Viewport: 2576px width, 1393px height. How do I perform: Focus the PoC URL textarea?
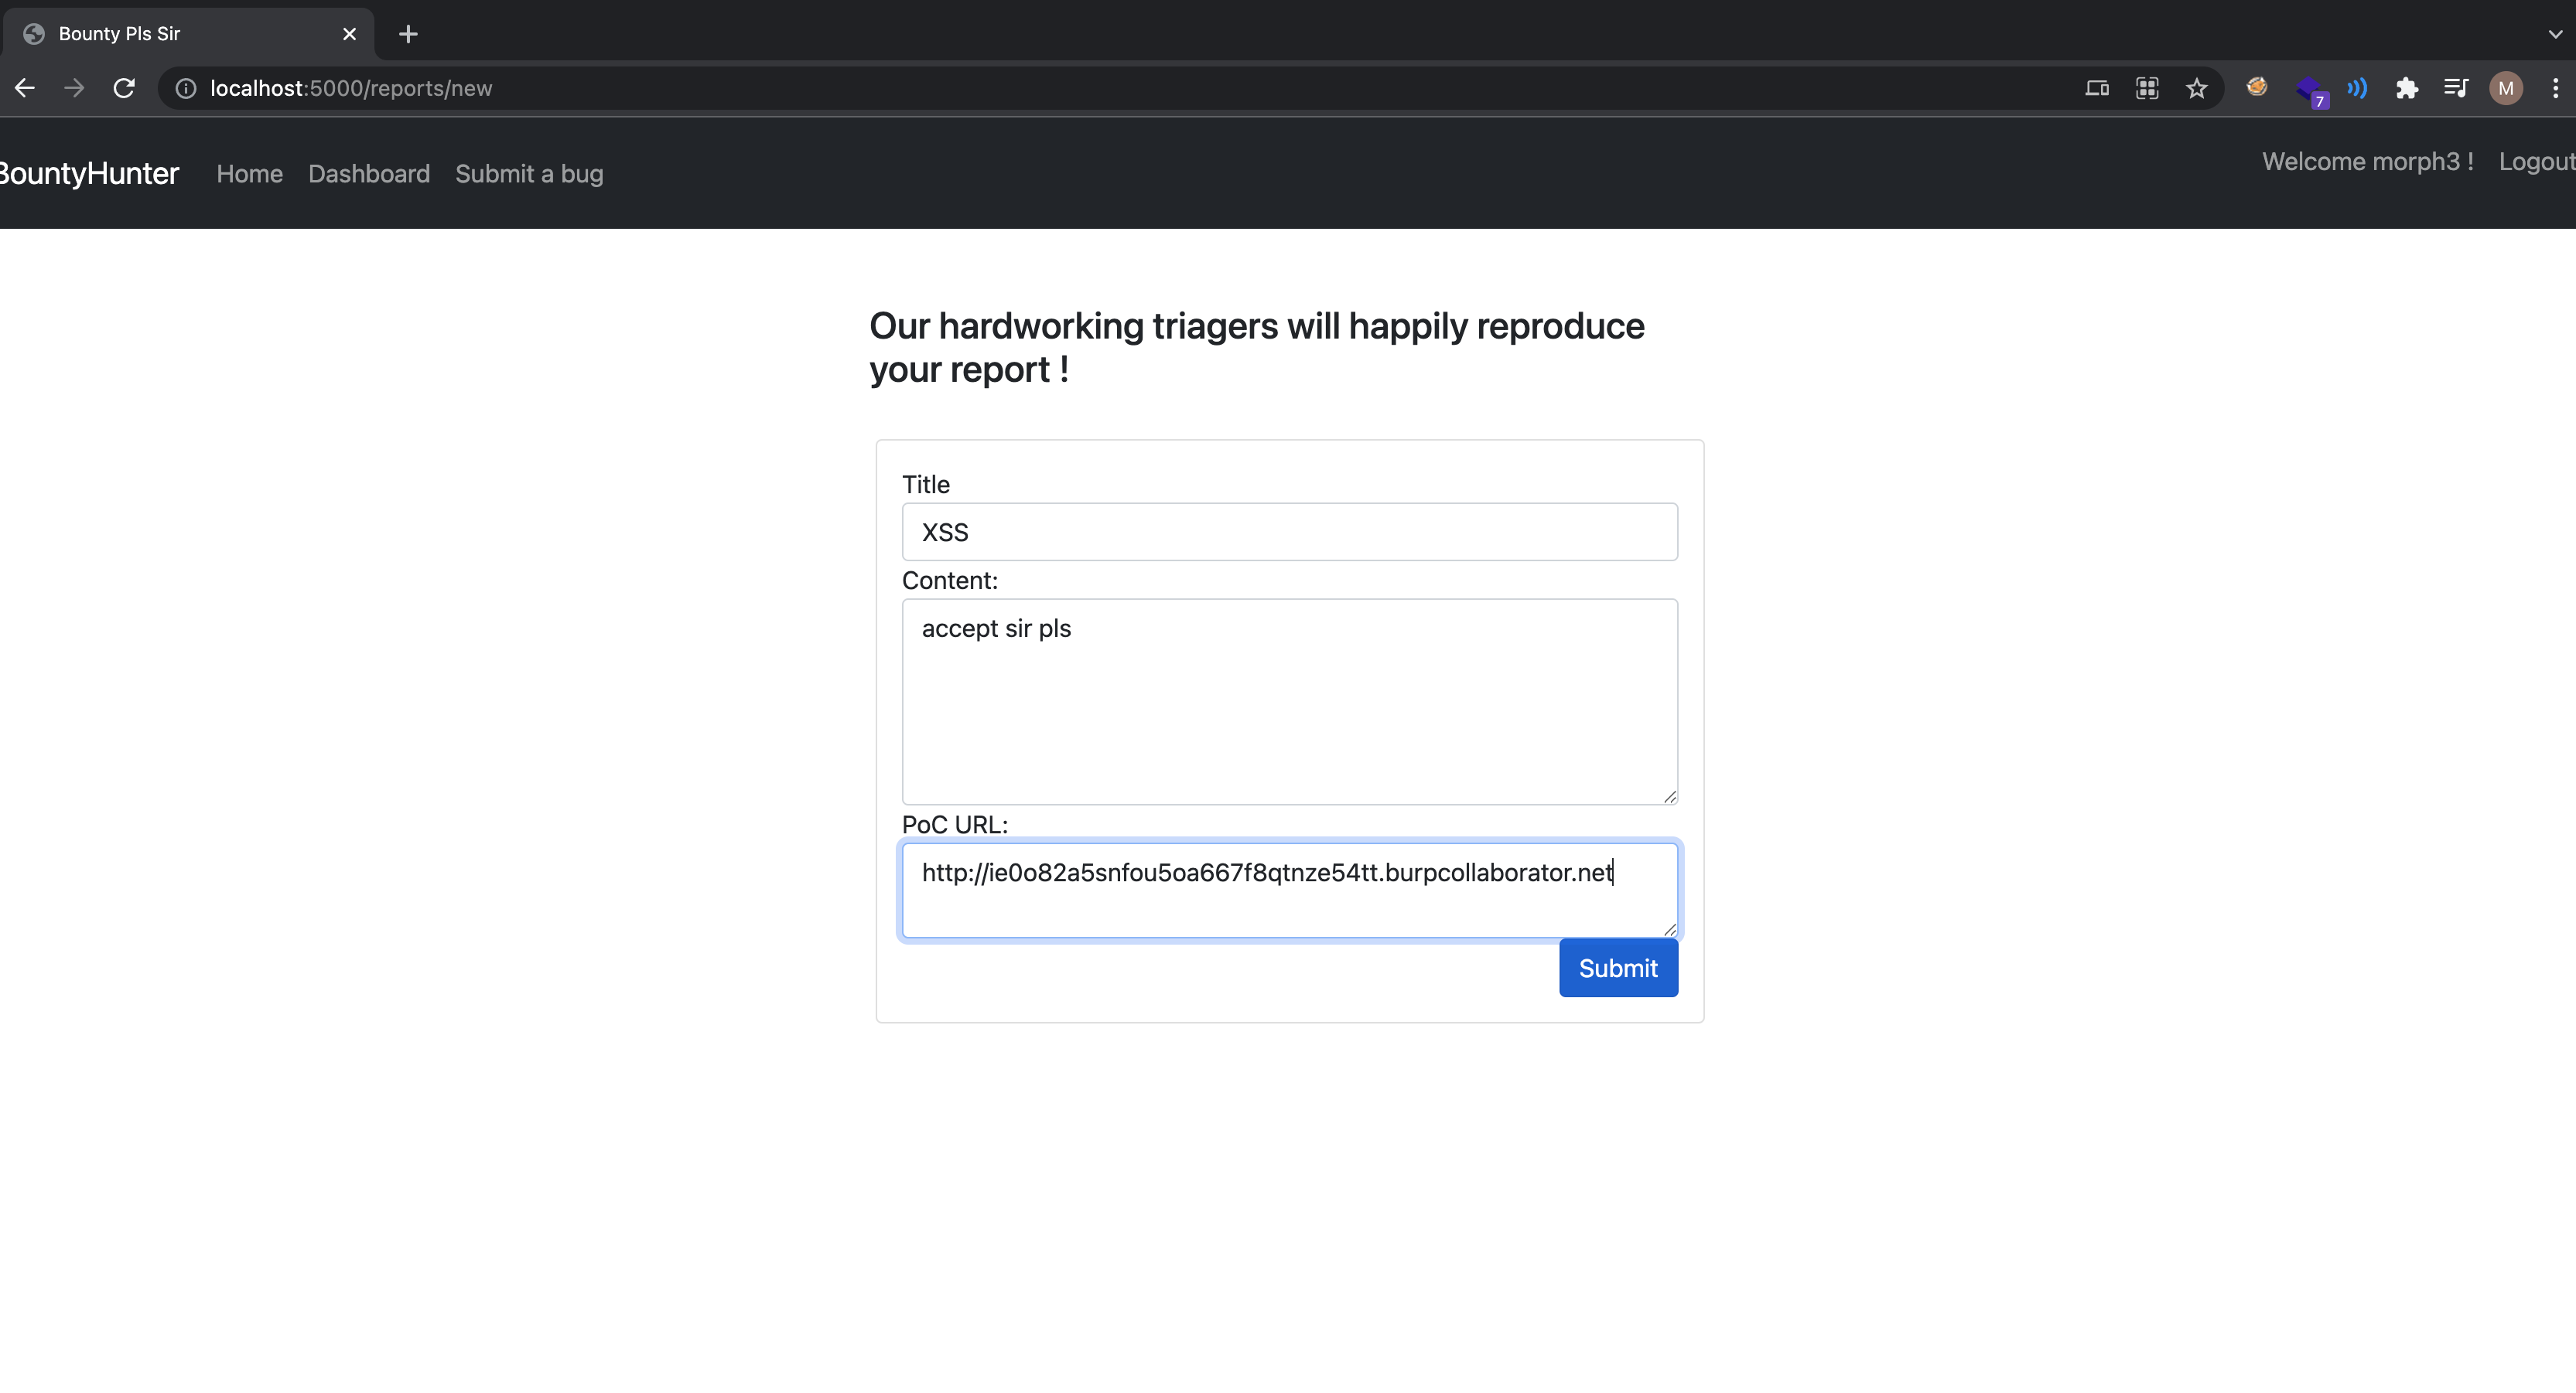point(1289,891)
